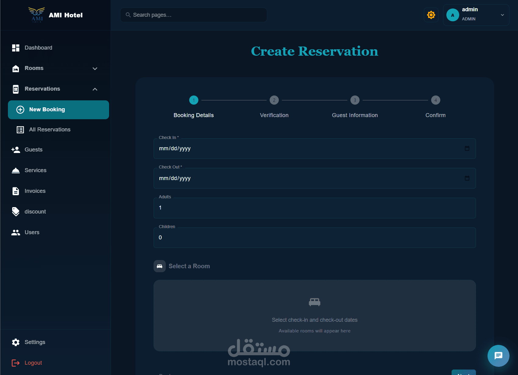Collapse the Reservations submenu chevron
The image size is (518, 375).
tap(95, 89)
